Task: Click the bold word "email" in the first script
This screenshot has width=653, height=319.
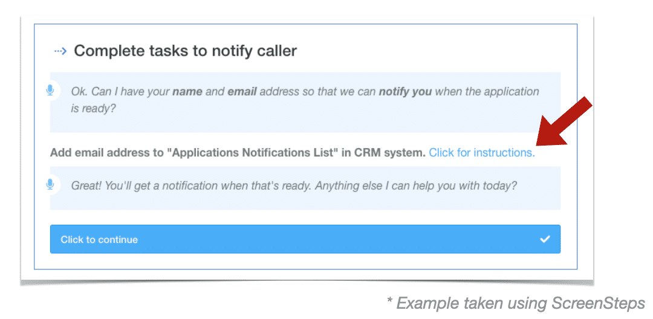Action: pyautogui.click(x=241, y=91)
